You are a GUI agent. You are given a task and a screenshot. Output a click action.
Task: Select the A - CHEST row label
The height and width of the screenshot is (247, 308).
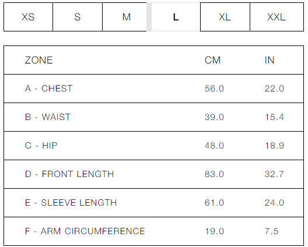(x=49, y=89)
